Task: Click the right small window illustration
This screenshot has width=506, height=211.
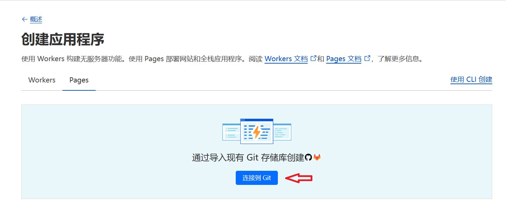Action: (282, 132)
